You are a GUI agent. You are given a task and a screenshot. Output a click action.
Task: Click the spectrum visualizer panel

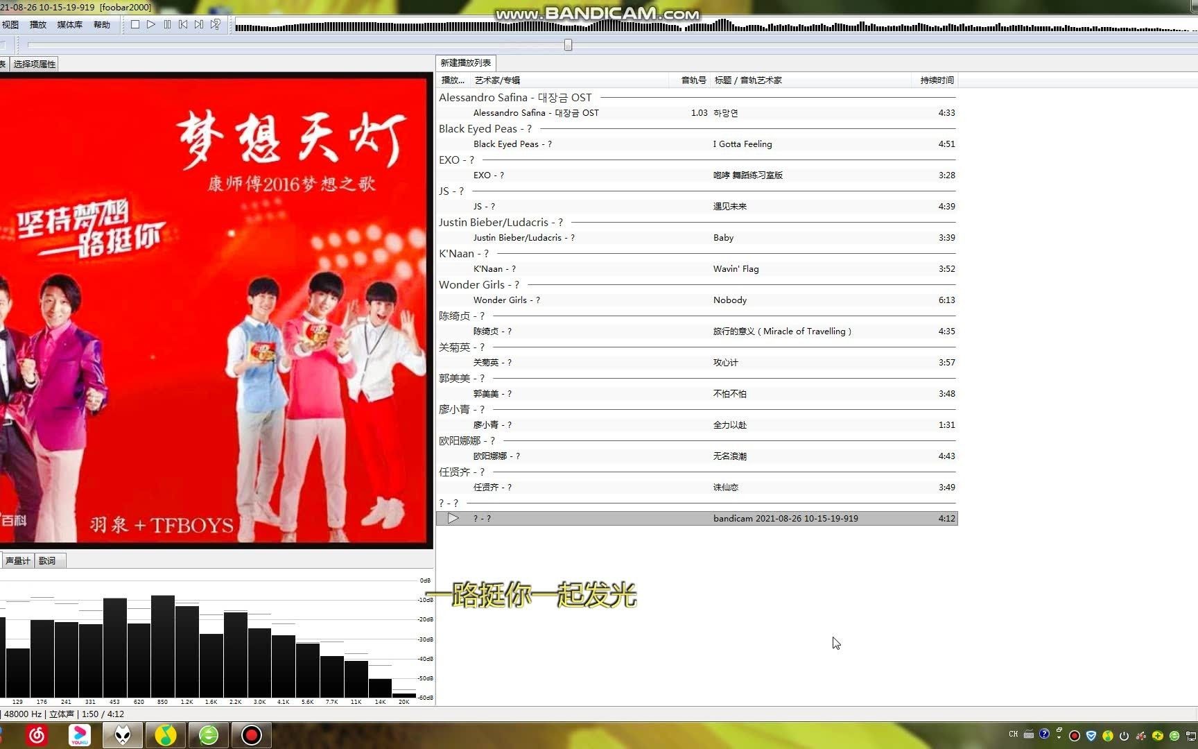click(216, 638)
